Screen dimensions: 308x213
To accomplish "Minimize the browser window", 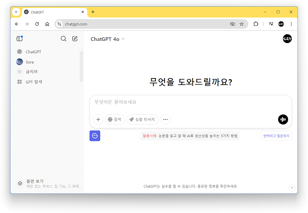I will pyautogui.click(x=265, y=12).
